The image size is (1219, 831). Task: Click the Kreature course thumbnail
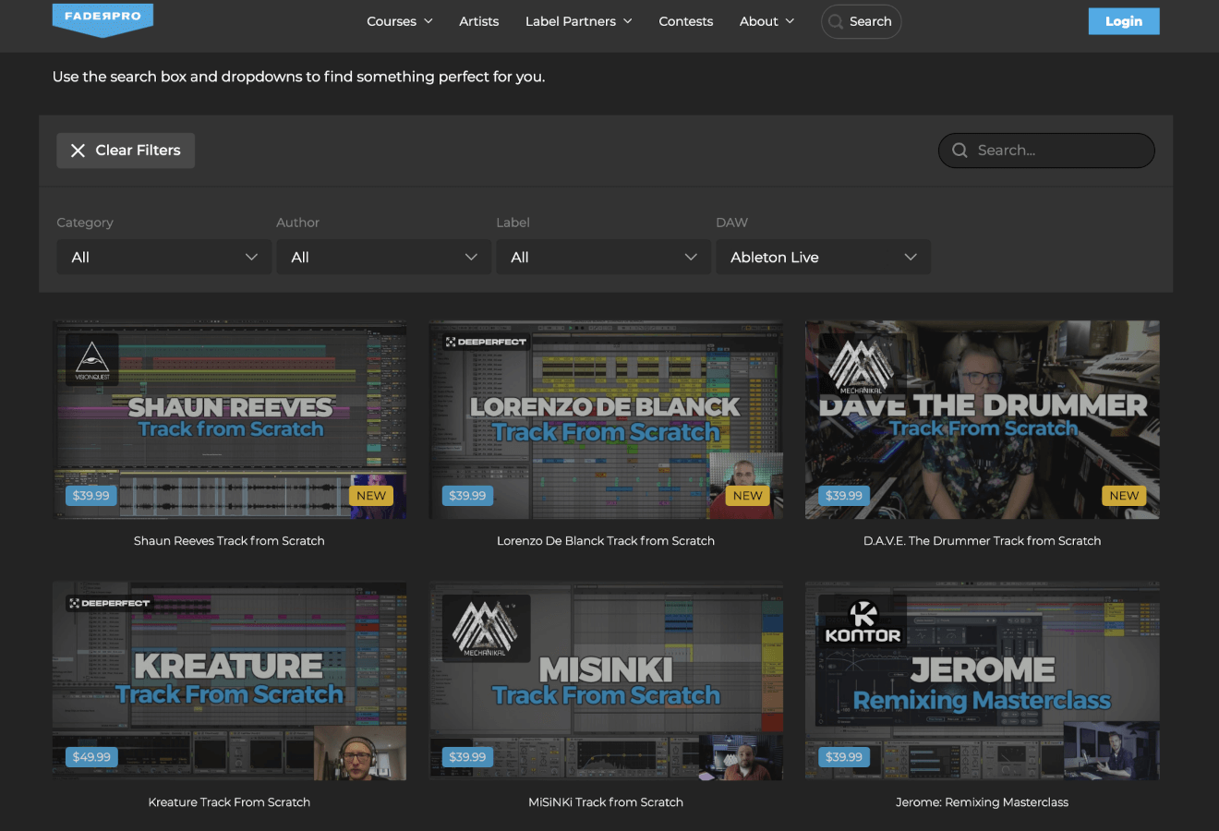pos(229,680)
